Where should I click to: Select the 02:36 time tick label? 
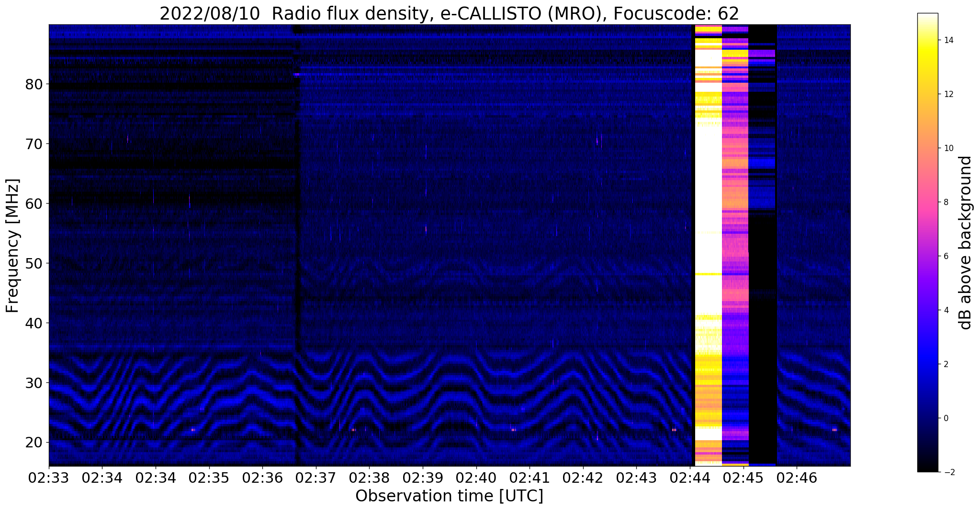pyautogui.click(x=262, y=477)
